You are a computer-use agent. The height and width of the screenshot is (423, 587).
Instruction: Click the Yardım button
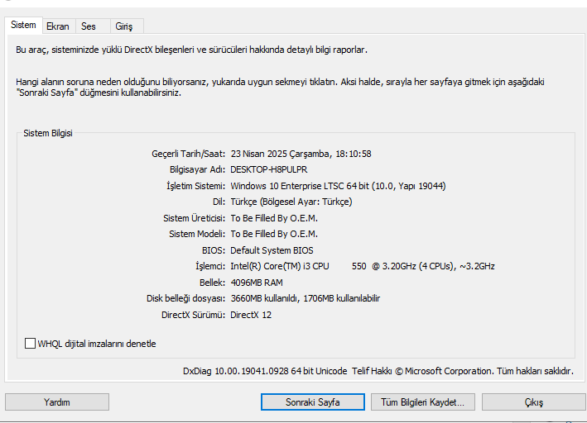57,402
